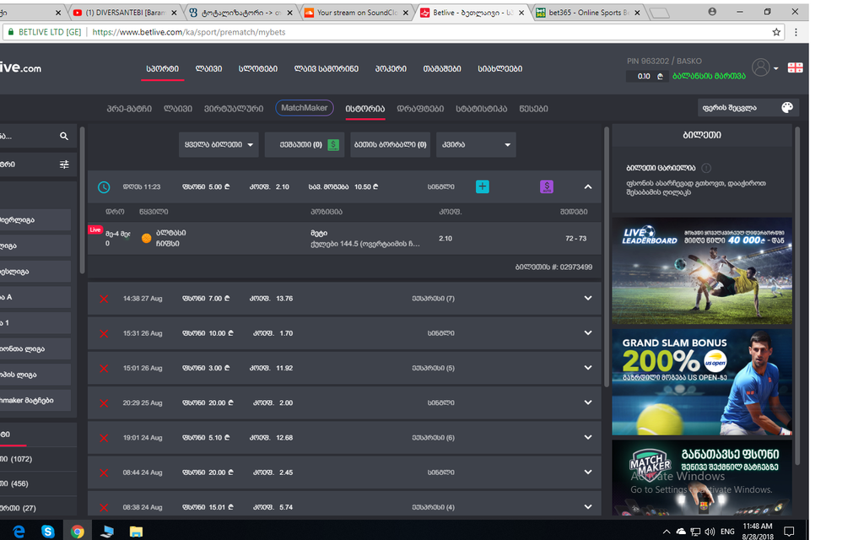Click the Grand Slam Bonus 200% banner
The height and width of the screenshot is (540, 864).
coord(702,382)
